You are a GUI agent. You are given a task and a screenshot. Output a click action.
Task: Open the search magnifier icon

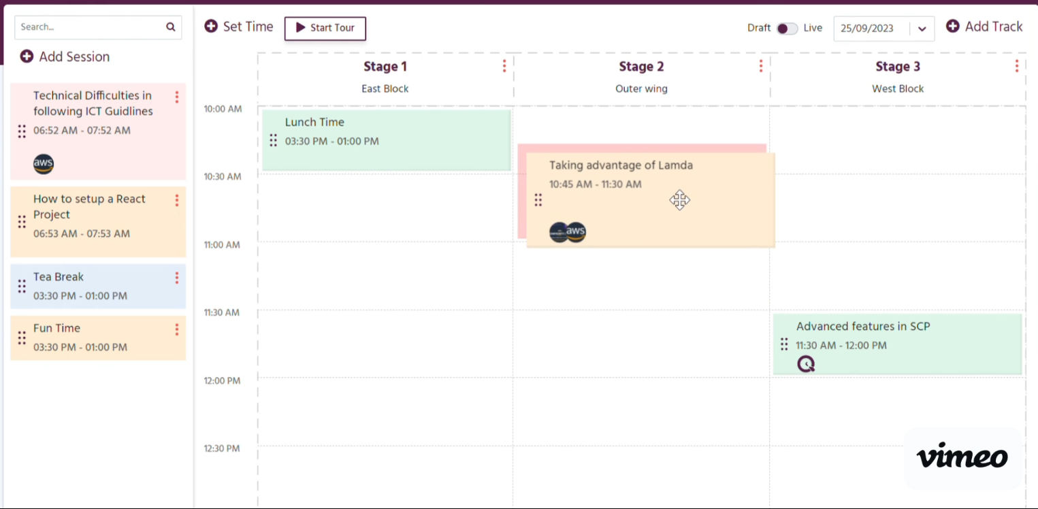pos(170,27)
